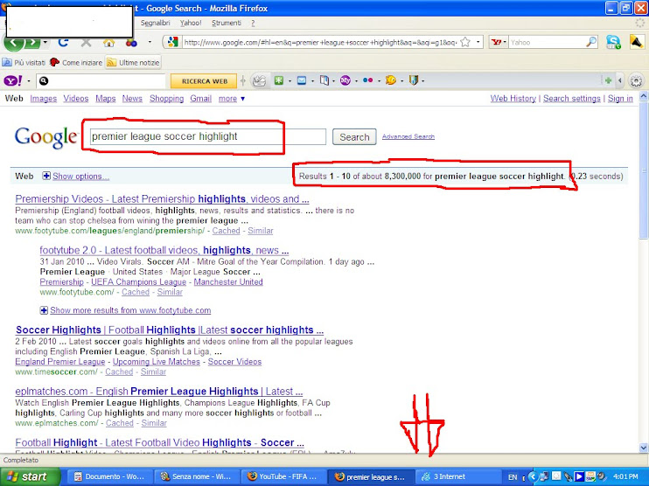Open Search settings link

(572, 99)
